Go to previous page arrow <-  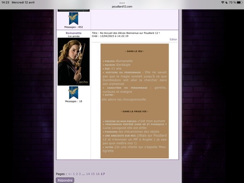point(70,174)
